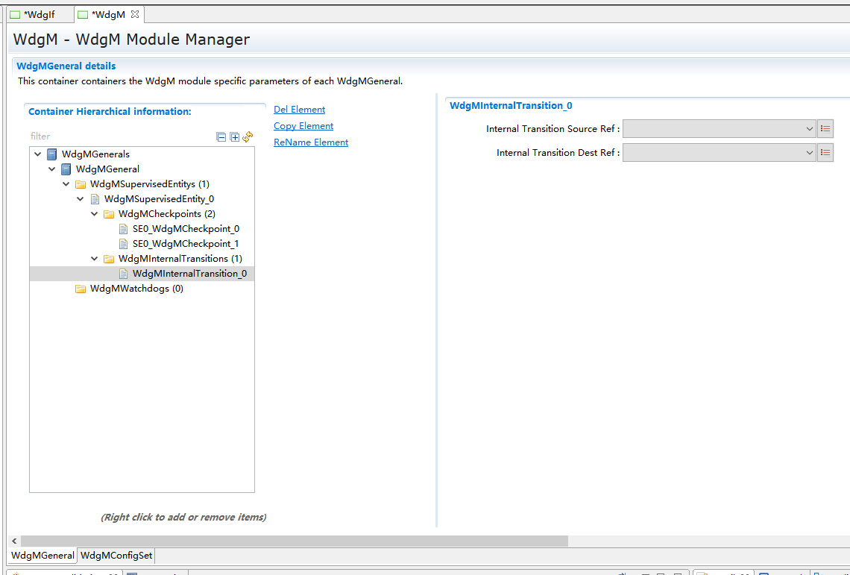This screenshot has width=850, height=575.
Task: Click the WdgMWatchdogs folder icon
Action: coord(81,289)
